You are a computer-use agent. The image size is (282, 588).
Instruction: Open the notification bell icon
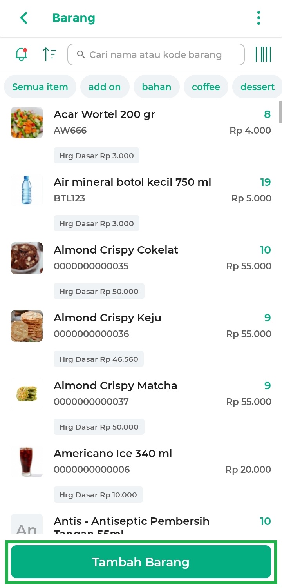(21, 54)
